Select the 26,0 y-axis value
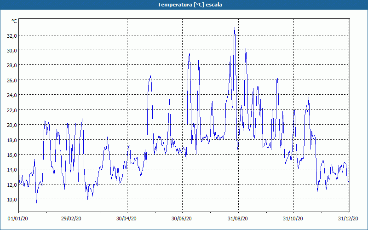 point(11,80)
